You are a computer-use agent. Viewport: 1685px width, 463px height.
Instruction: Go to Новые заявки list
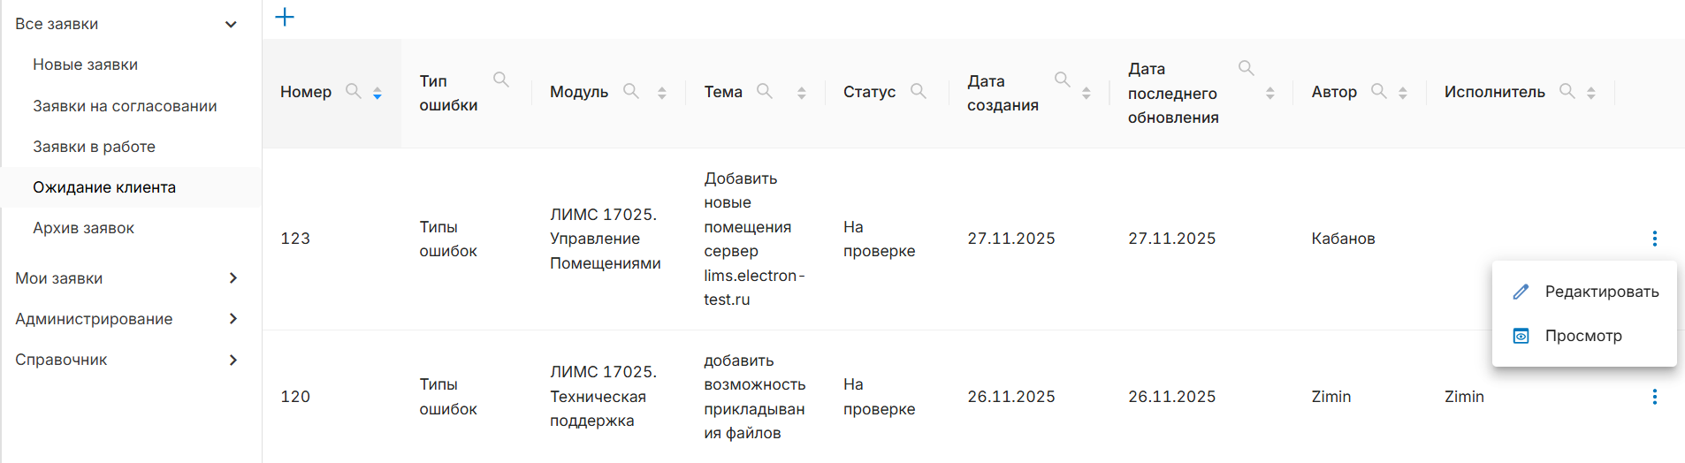[85, 65]
